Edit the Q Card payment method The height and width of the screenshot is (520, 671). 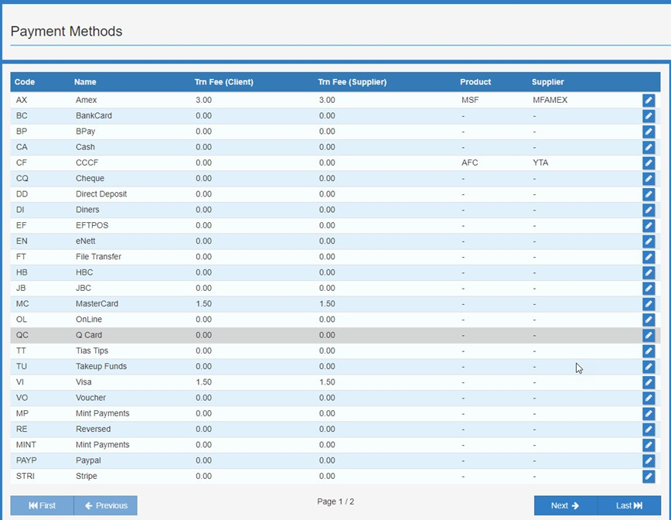[x=649, y=336]
